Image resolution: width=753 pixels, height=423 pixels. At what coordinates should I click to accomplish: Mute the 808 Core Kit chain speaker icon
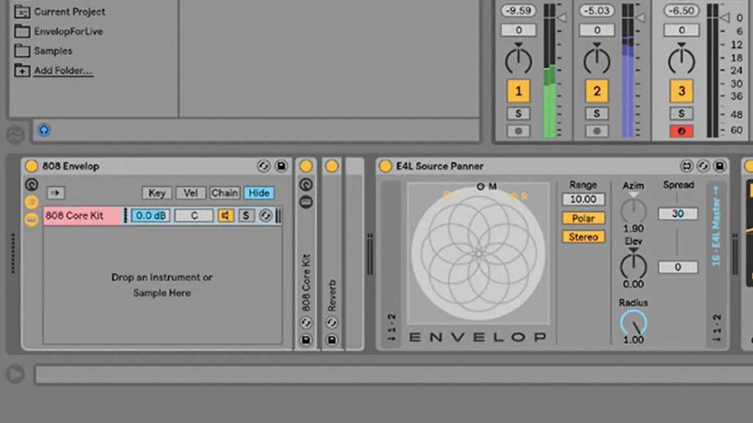[x=225, y=216]
